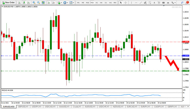Screen dimensions: 190x109
Task: Expand the periodicity clock dropdown
Action: click(x=66, y=3)
